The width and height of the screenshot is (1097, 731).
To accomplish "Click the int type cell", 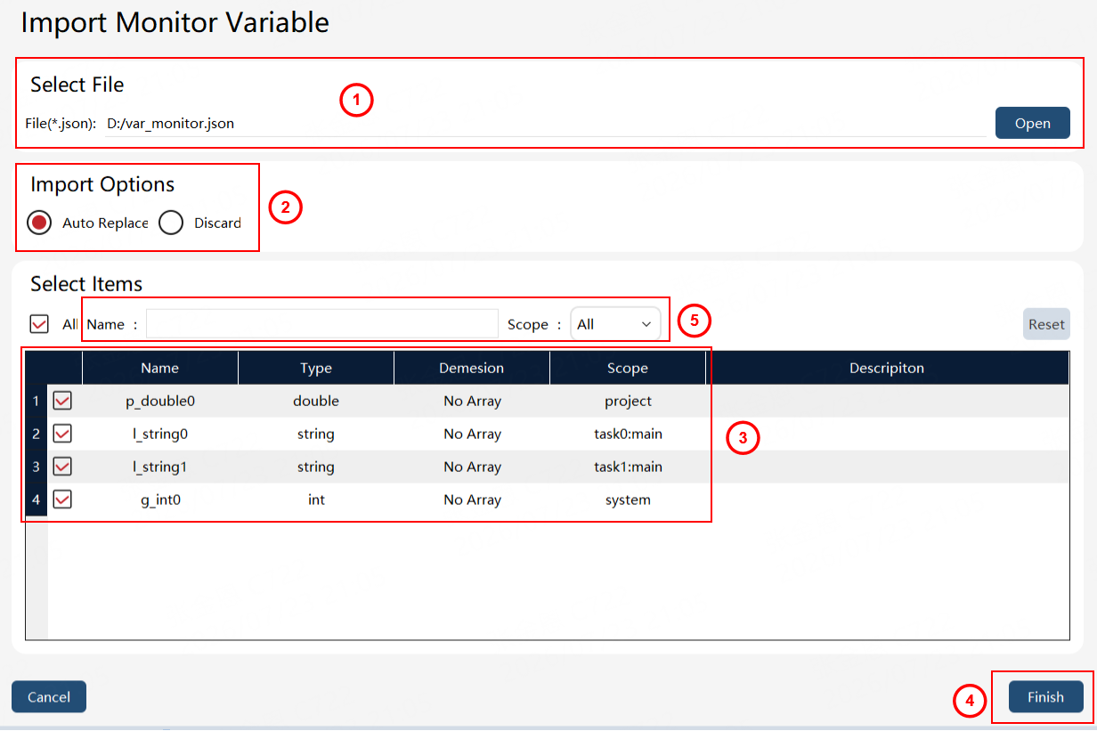I will 316,500.
